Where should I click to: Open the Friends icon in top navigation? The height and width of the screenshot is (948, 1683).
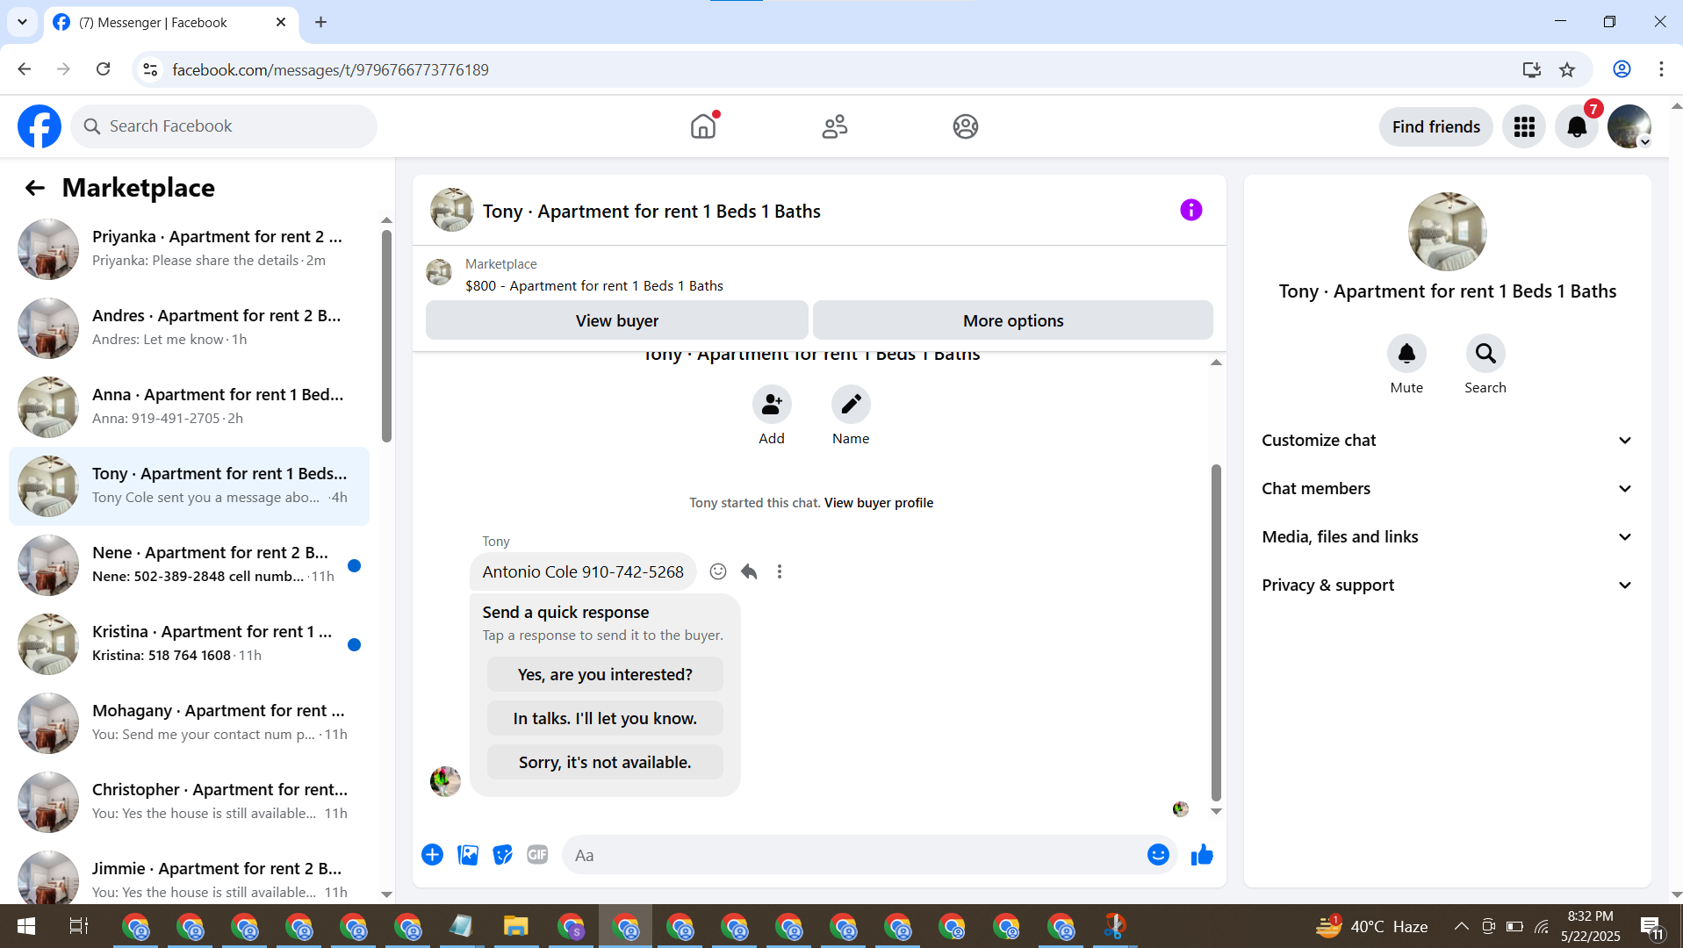(835, 126)
